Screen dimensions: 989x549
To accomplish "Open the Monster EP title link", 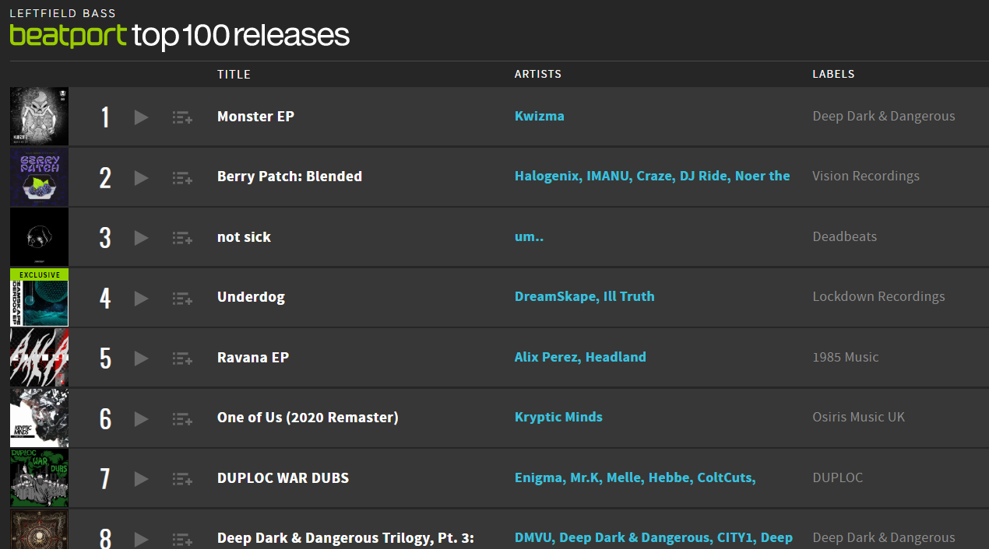I will pos(255,117).
